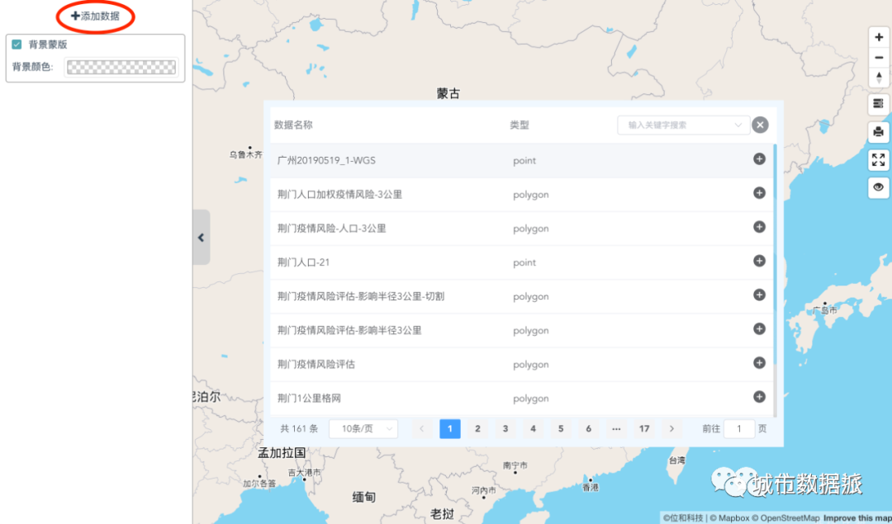Add dataset 广州20190519_1-WGS
The height and width of the screenshot is (524, 892).
coord(759,159)
